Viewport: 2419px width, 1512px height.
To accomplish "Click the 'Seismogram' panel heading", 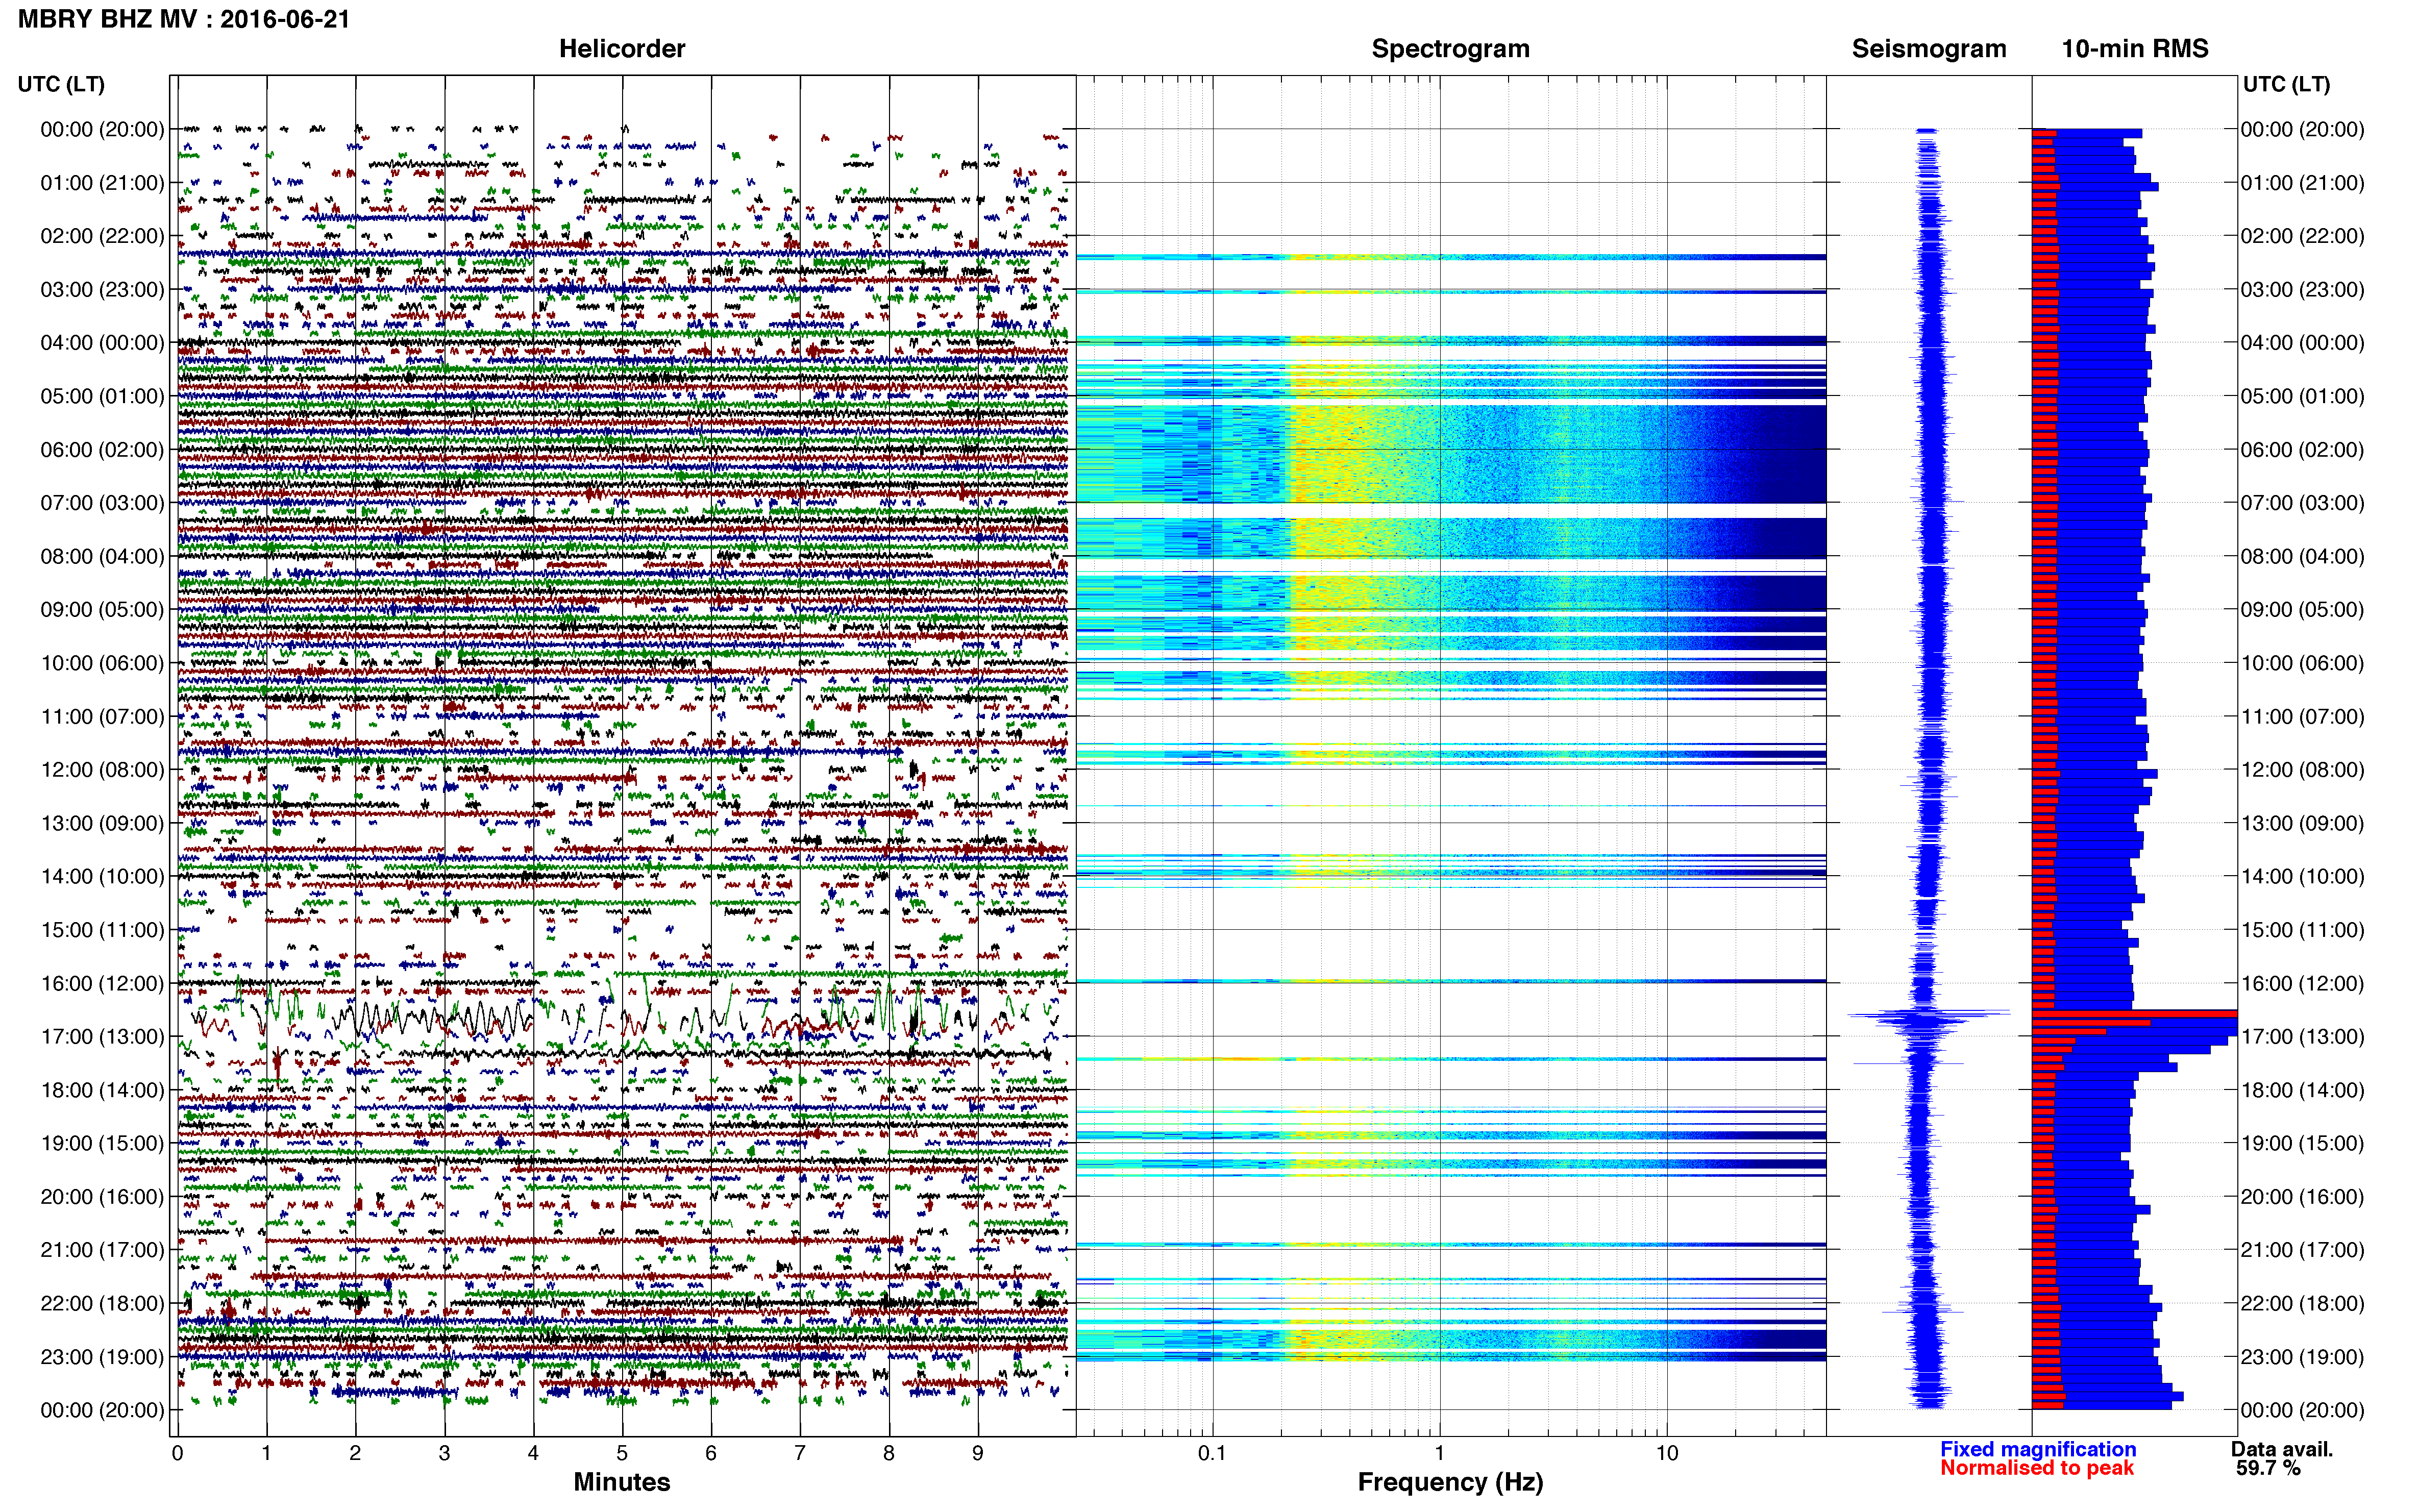I will [1929, 48].
